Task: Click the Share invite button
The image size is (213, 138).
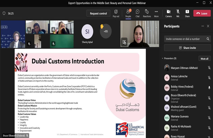Action: pyautogui.click(x=187, y=48)
